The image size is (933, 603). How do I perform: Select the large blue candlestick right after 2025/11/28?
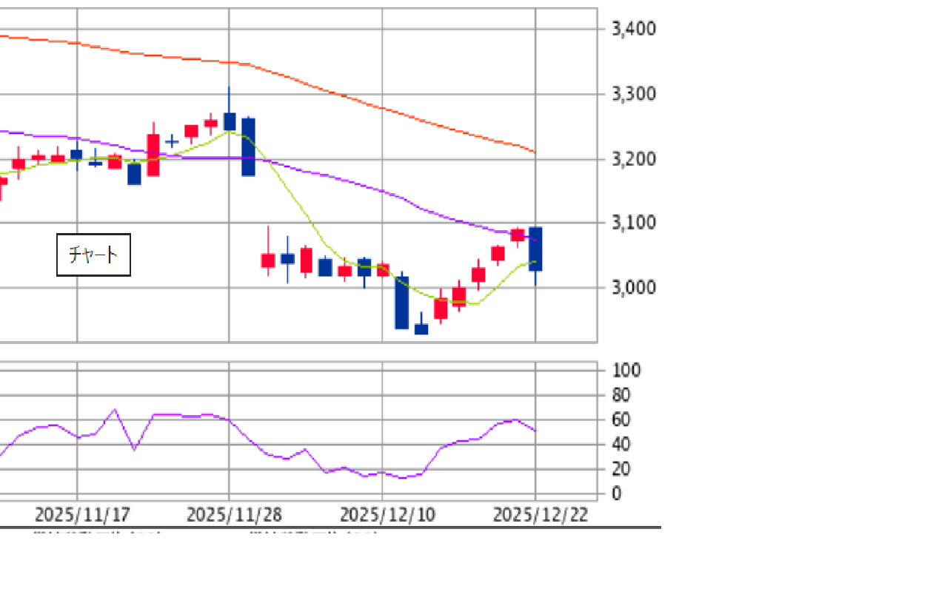click(x=248, y=146)
